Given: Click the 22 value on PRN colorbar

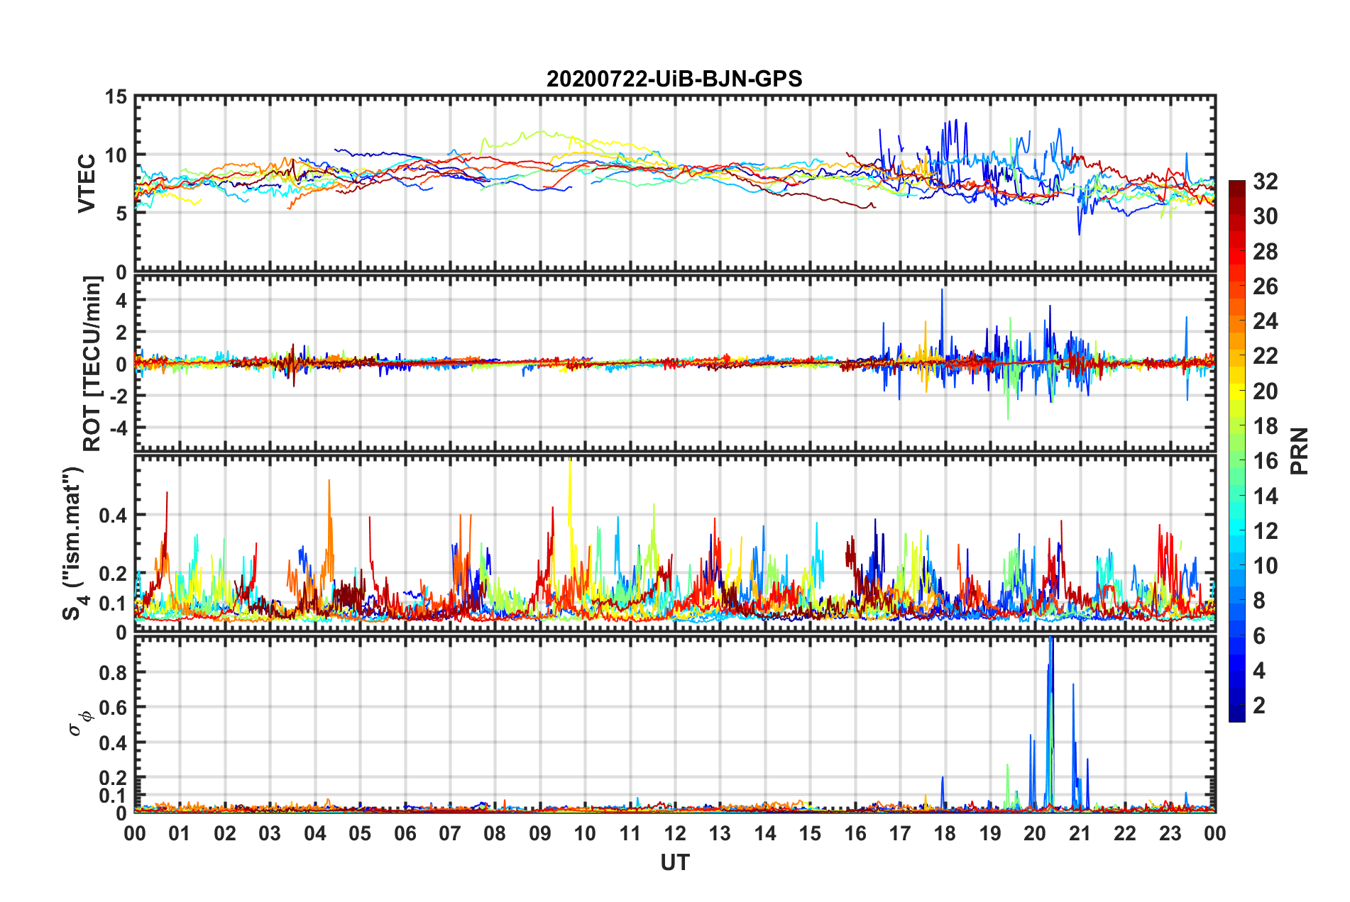Looking at the screenshot, I should coord(1266,356).
